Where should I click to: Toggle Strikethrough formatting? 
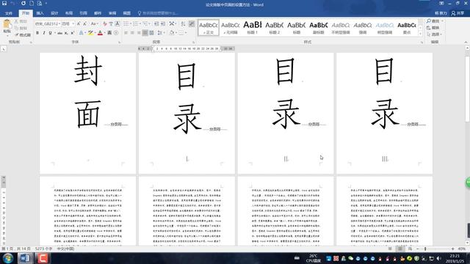(60, 32)
